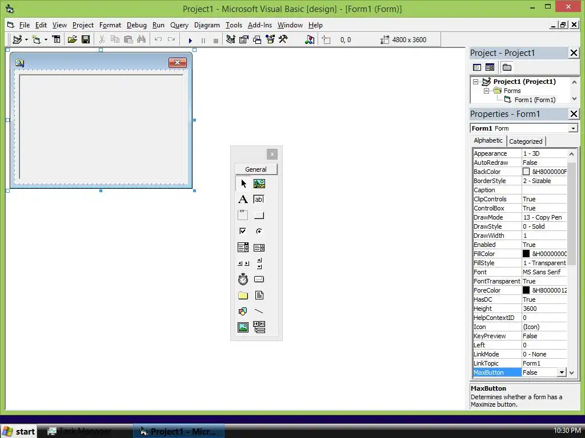Select the PictureBox control in toolbox
The image size is (585, 438).
259,184
